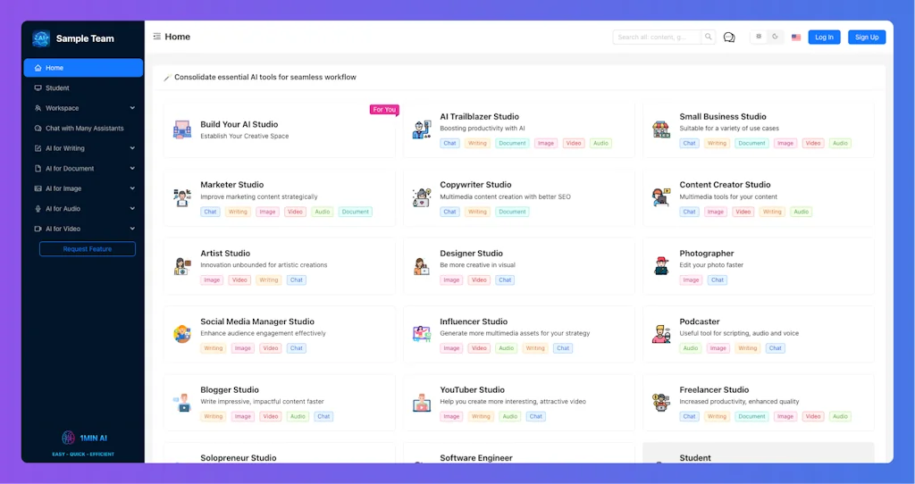915x484 pixels.
Task: Click Audio tag in YouTuber Studio
Action: (x=510, y=417)
